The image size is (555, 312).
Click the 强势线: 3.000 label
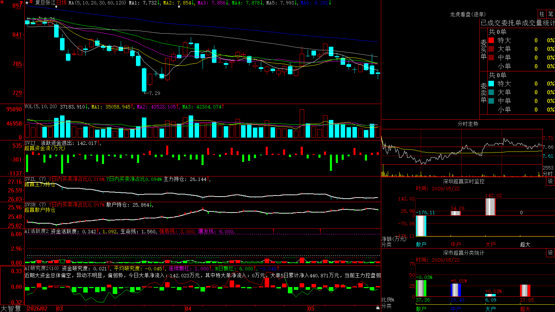tap(177, 231)
